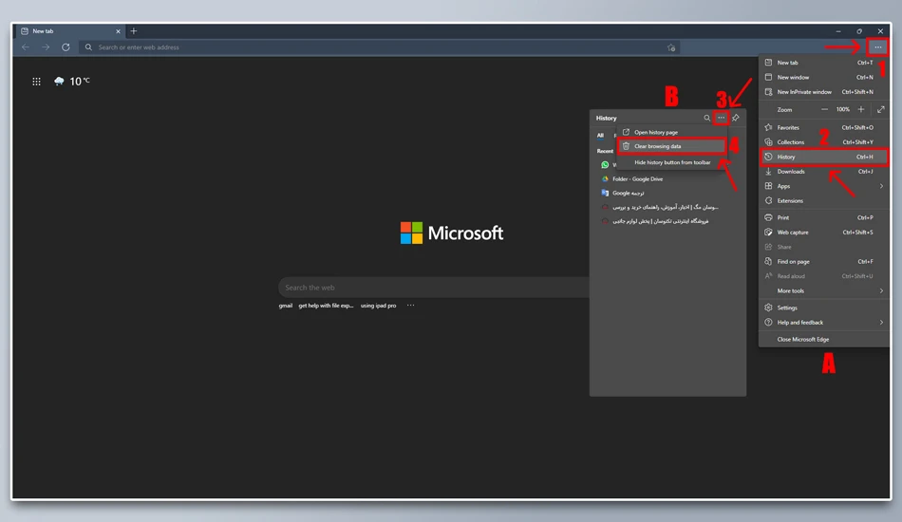Image resolution: width=902 pixels, height=522 pixels.
Task: Show more search suggestions dots
Action: point(411,306)
